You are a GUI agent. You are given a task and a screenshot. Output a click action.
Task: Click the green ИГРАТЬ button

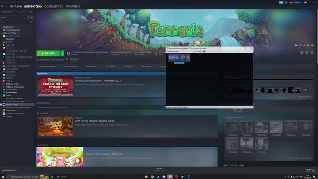coord(49,53)
